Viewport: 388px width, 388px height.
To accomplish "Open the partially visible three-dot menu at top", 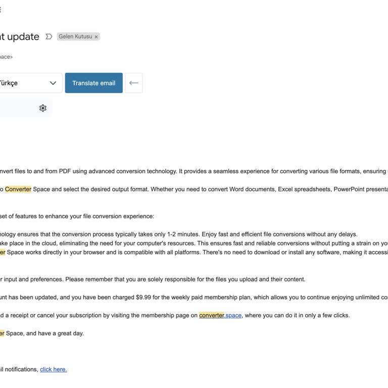I will [x=0, y=10].
